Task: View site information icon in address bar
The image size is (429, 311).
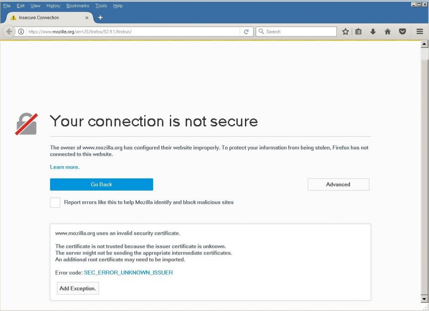Action: click(x=21, y=32)
